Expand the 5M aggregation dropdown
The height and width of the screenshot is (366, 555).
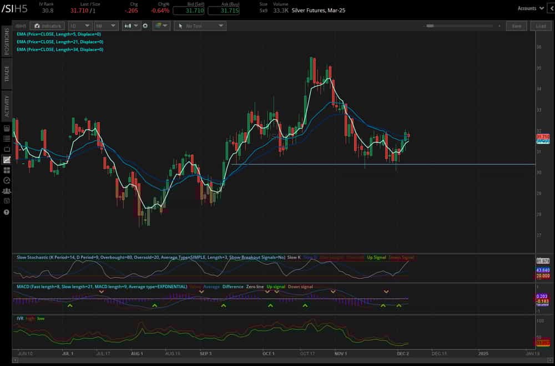105,26
